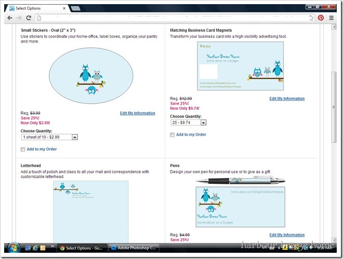Click the Add to my Order label for magnets

pos(191,135)
